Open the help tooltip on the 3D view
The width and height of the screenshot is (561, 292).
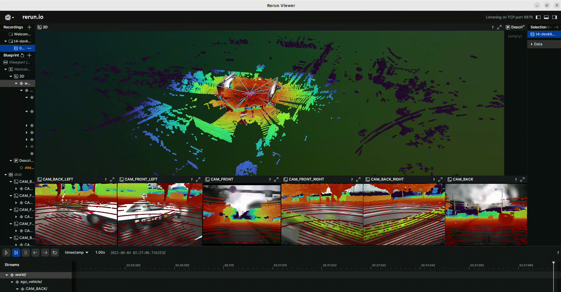(492, 27)
